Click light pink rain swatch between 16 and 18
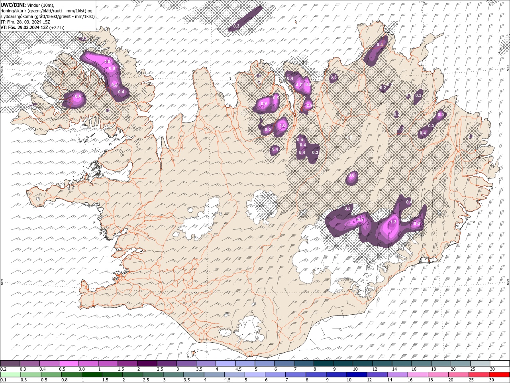 point(418,375)
